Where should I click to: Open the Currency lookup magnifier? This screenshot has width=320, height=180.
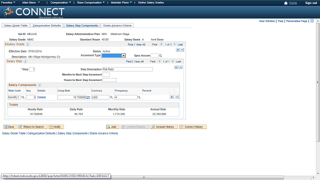pyautogui.click(x=111, y=97)
